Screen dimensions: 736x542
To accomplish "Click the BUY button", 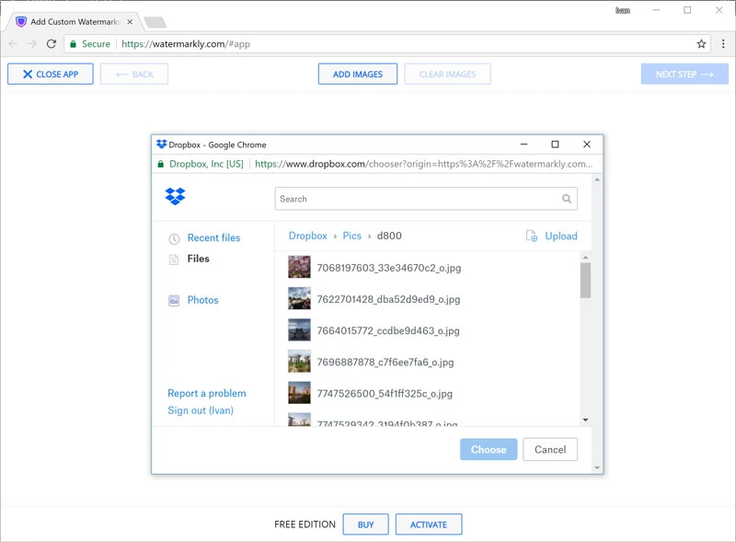I will [365, 525].
